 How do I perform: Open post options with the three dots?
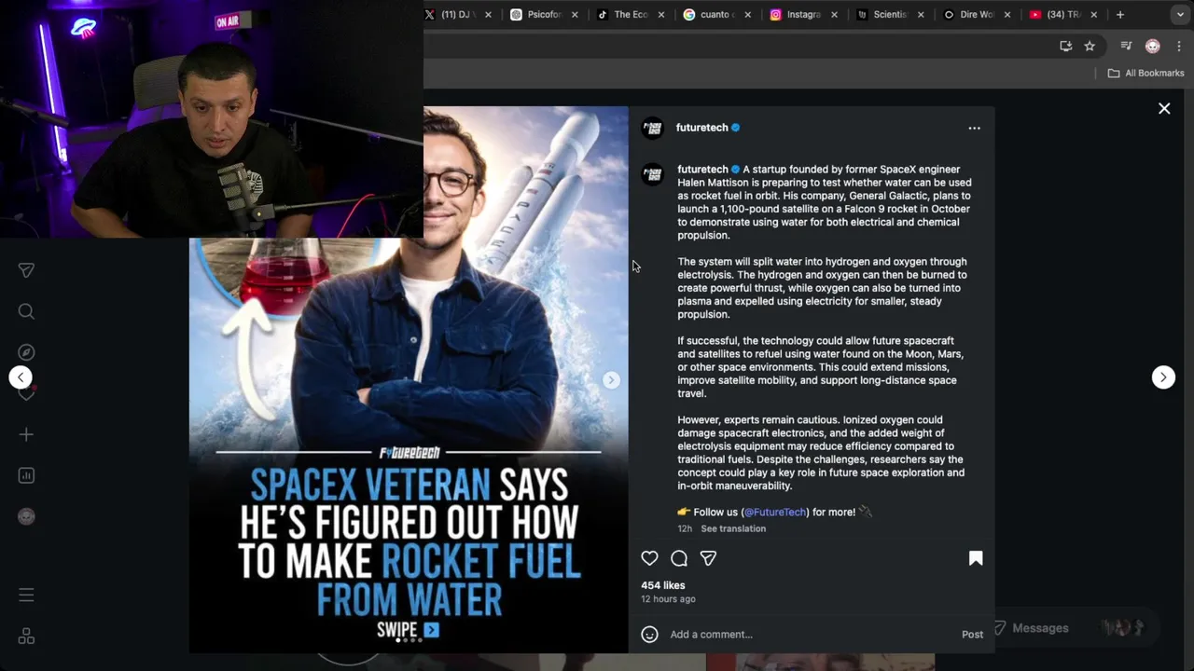pyautogui.click(x=974, y=128)
